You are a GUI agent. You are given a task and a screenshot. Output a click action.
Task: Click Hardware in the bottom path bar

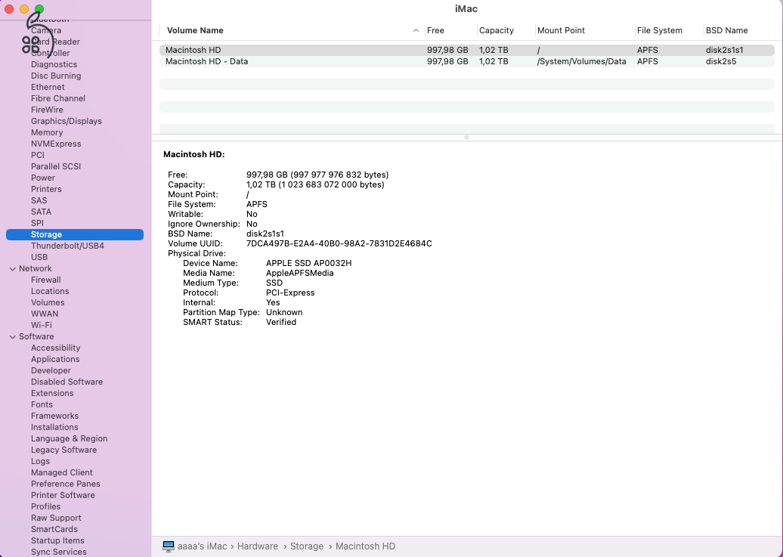258,546
